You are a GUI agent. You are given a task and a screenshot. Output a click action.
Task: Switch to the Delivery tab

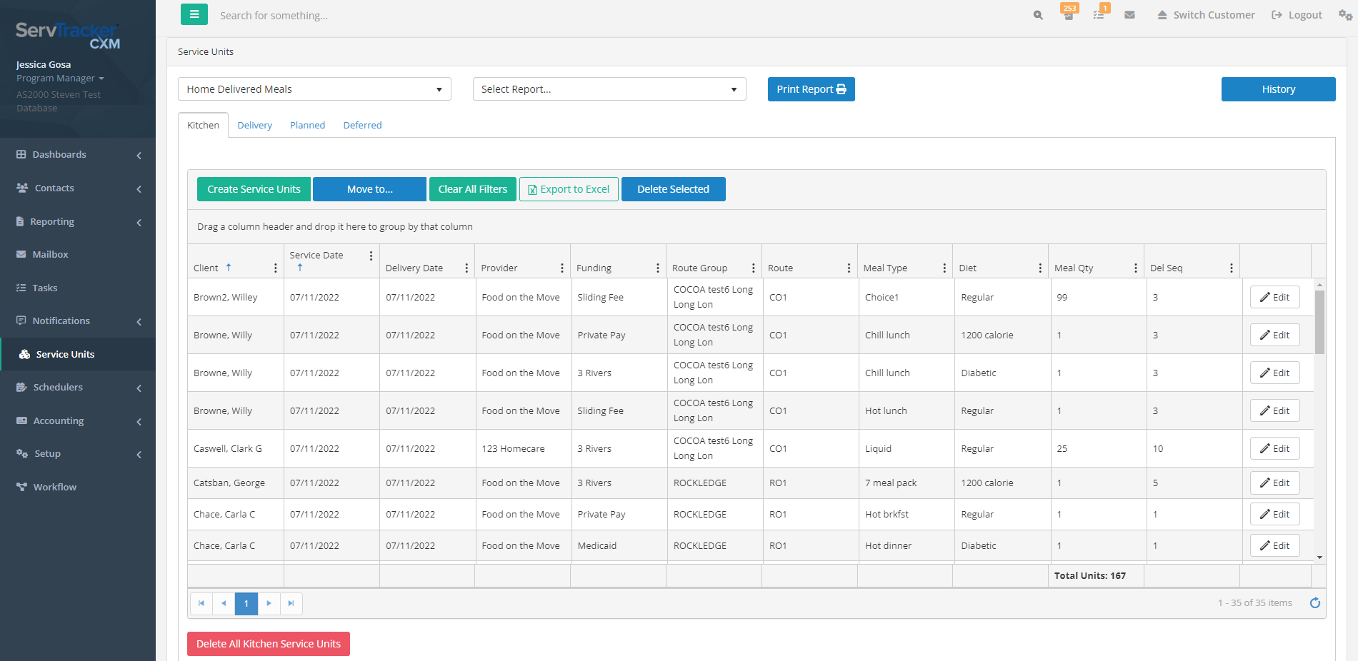pyautogui.click(x=254, y=125)
